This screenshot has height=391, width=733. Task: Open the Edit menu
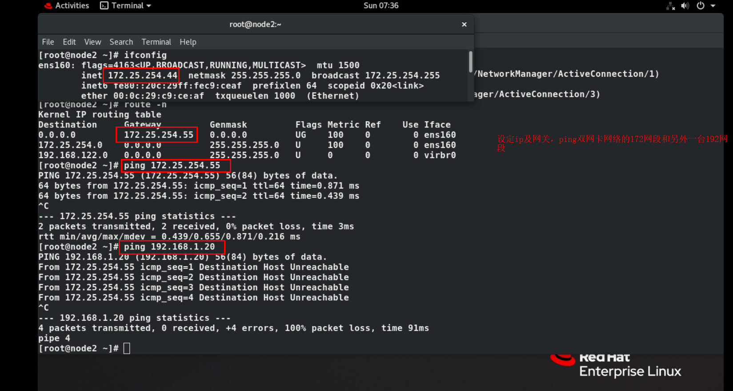pyautogui.click(x=69, y=42)
